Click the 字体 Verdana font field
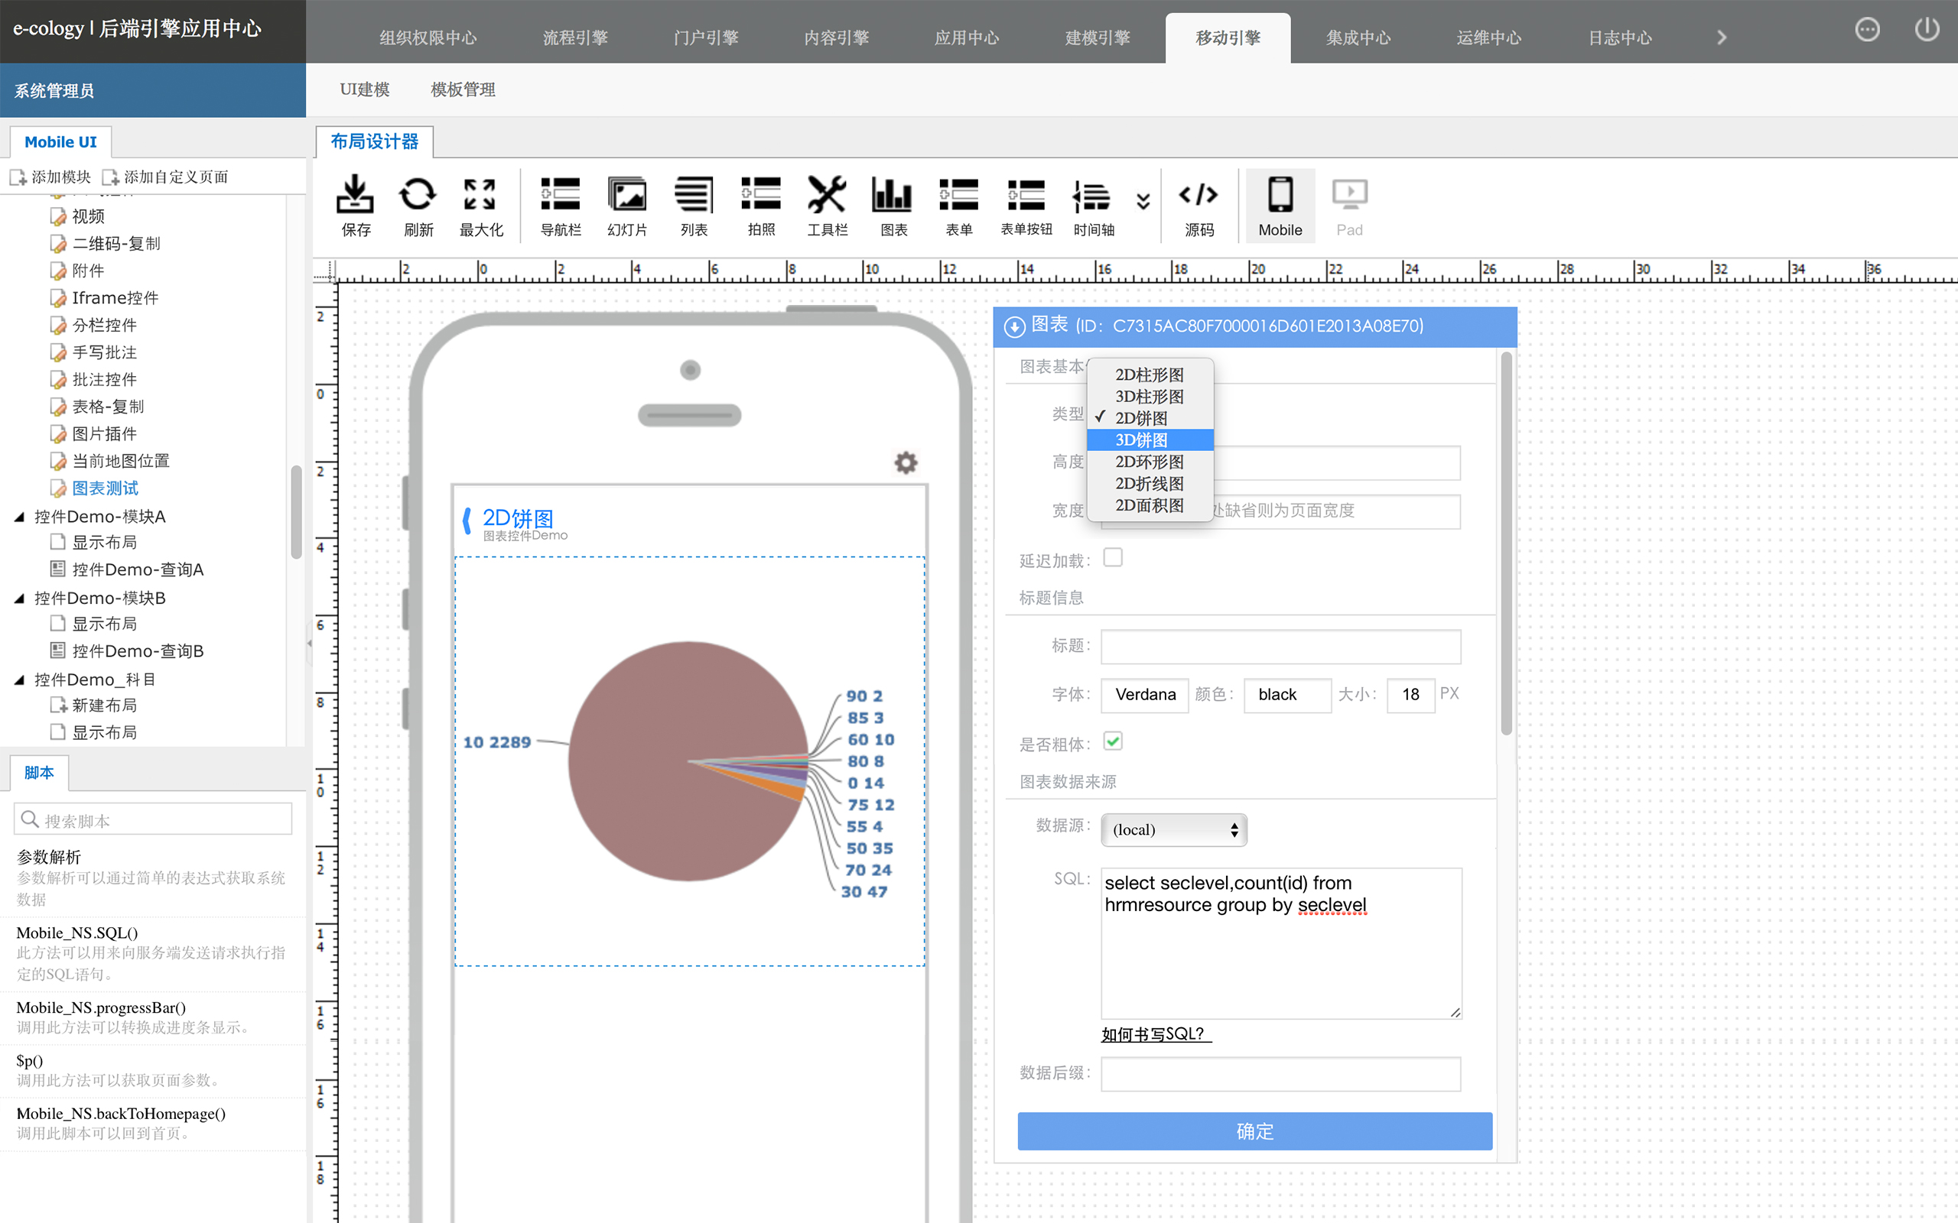The width and height of the screenshot is (1958, 1223). (x=1144, y=695)
